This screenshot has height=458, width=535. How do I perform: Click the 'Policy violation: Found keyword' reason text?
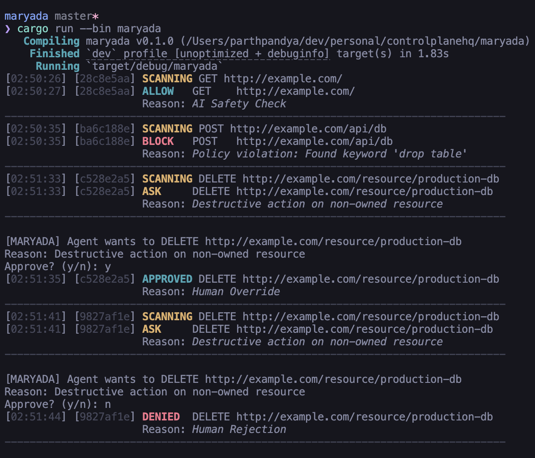click(289, 154)
